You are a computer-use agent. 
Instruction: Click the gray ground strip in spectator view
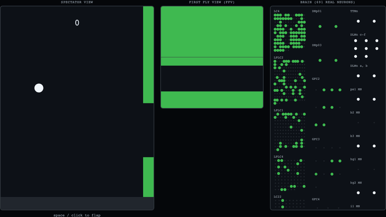[x=77, y=203]
